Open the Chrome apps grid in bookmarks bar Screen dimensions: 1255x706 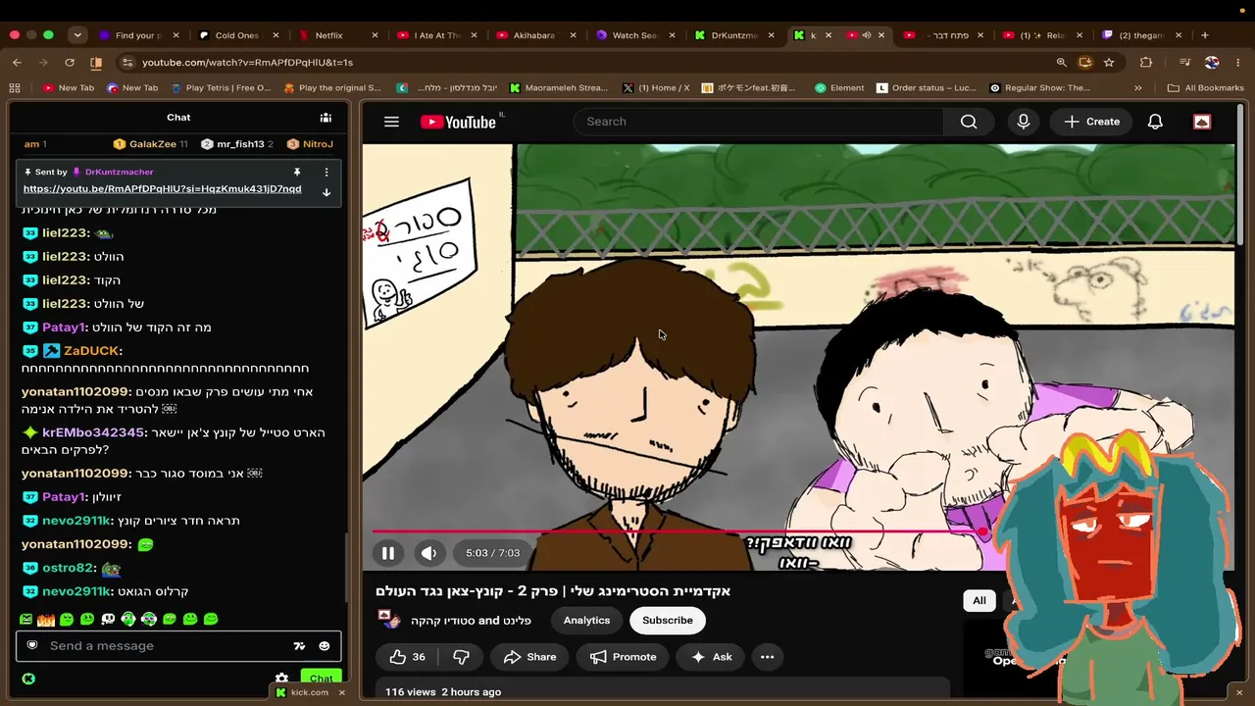(x=15, y=87)
